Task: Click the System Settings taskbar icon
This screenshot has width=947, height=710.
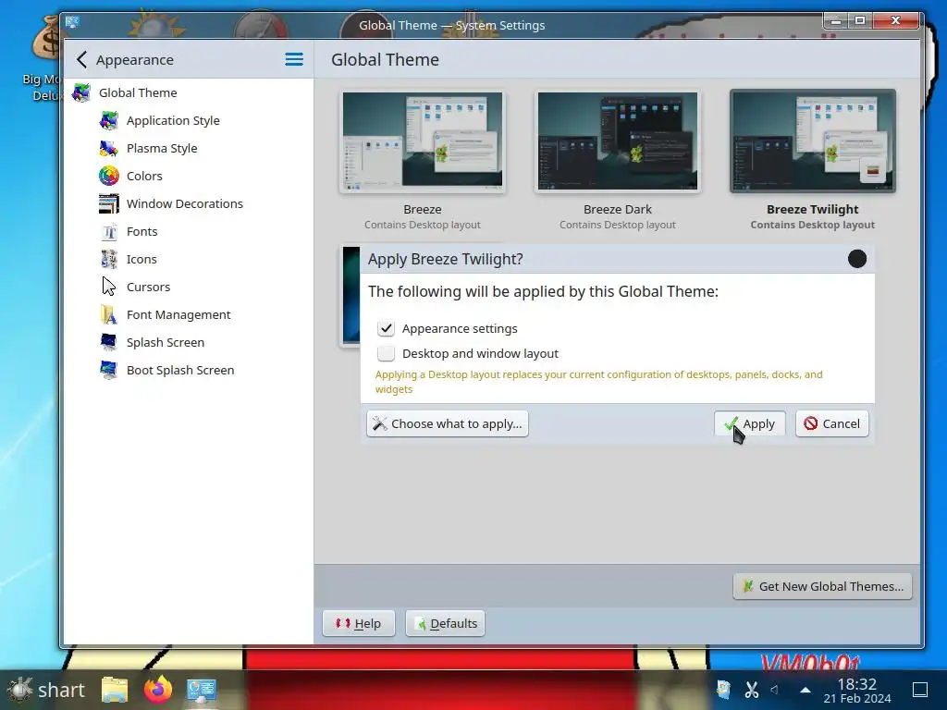Action: click(201, 690)
